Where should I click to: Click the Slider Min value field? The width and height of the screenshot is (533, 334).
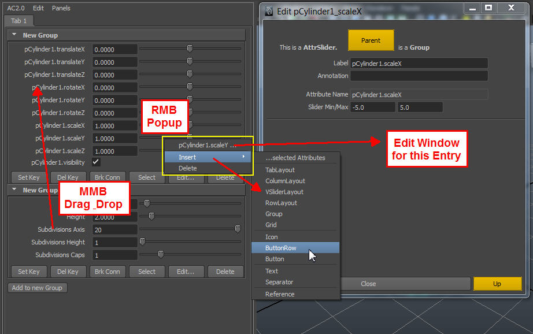pyautogui.click(x=372, y=107)
